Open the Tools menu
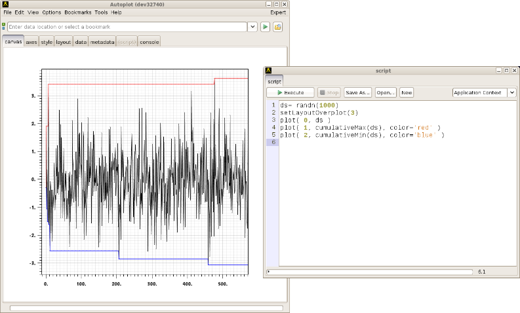The width and height of the screenshot is (520, 313). tap(101, 12)
